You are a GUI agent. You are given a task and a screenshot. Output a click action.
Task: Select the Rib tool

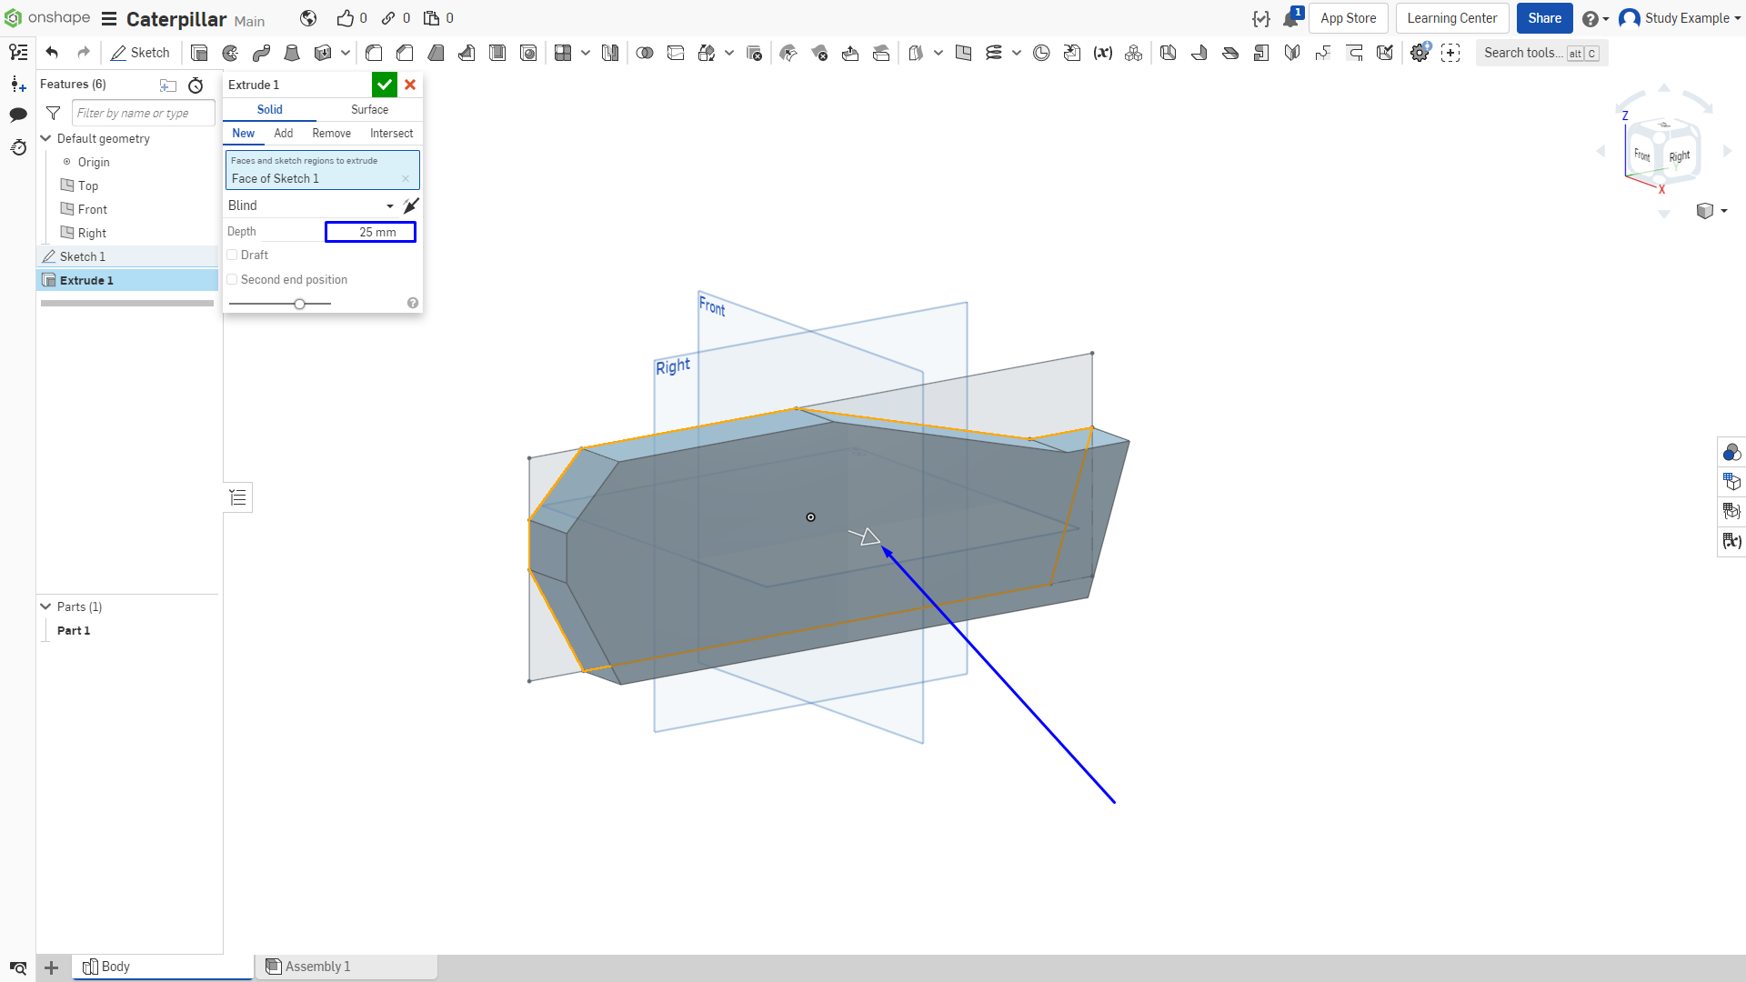467,53
